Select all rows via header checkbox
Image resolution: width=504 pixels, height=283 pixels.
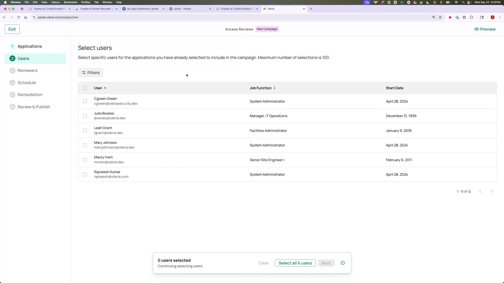pos(85,88)
